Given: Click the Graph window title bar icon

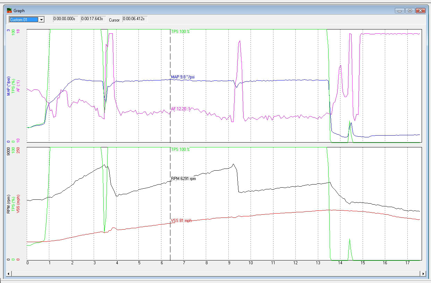Looking at the screenshot, I should [x=9, y=10].
